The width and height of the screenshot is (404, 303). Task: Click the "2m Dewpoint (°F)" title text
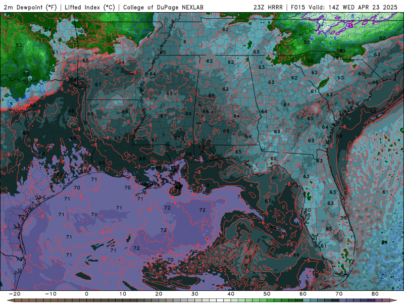[x=30, y=8]
